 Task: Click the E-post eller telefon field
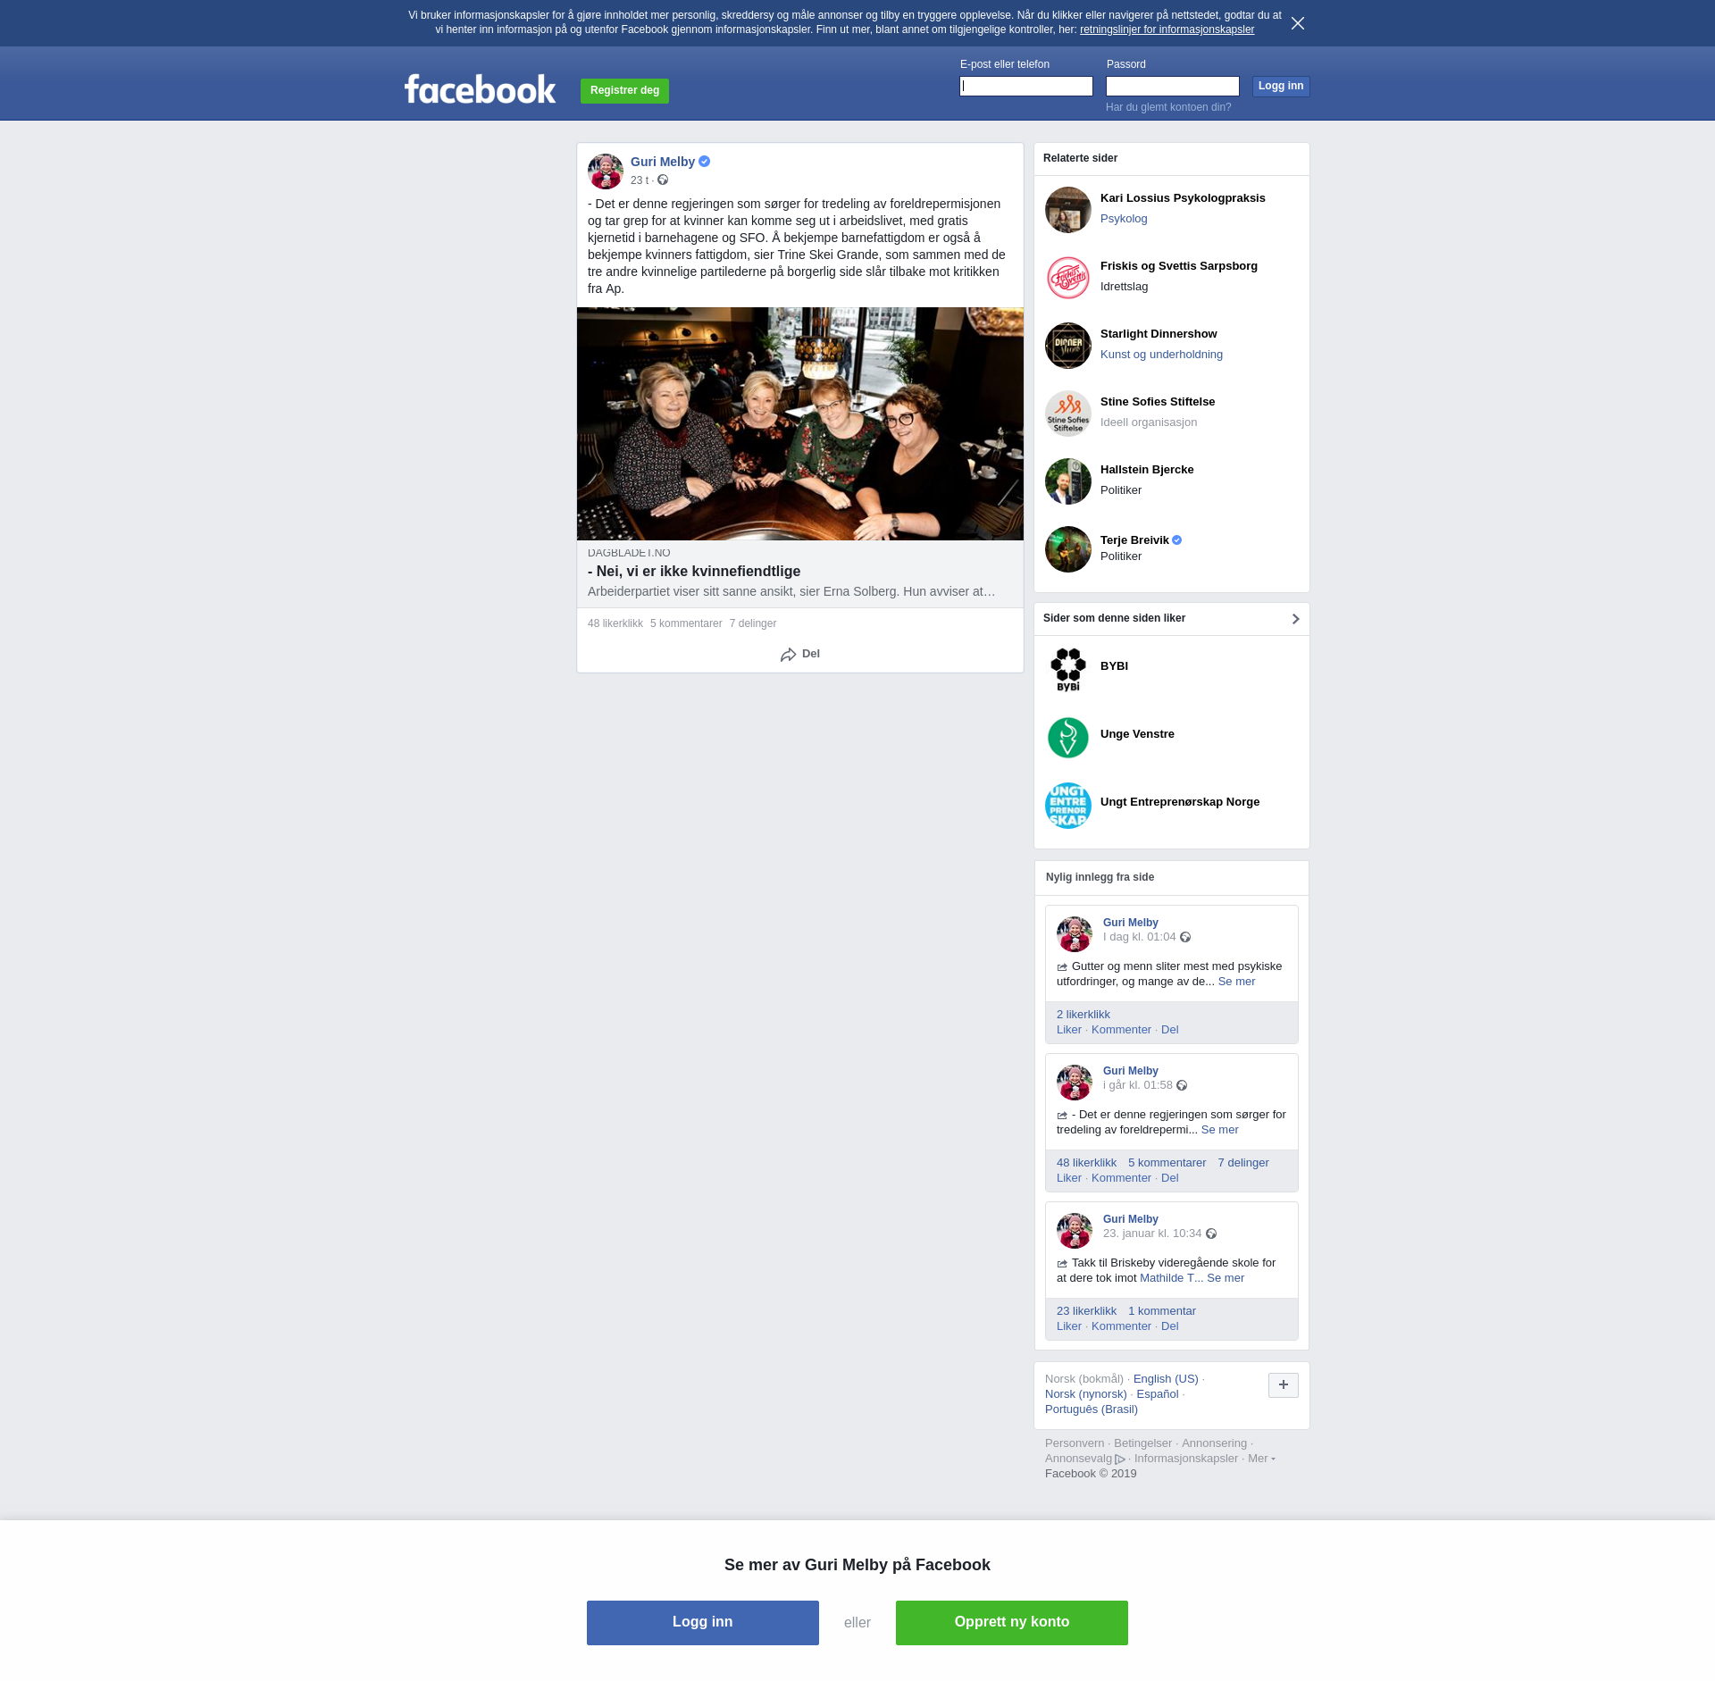[x=1026, y=86]
